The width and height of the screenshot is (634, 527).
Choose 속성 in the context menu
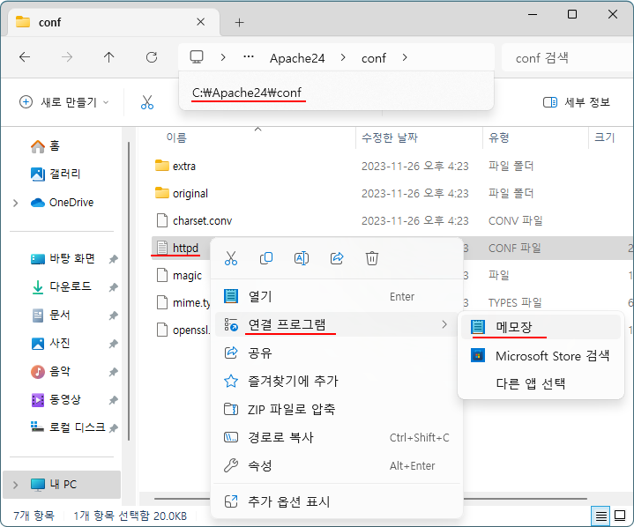point(337,465)
